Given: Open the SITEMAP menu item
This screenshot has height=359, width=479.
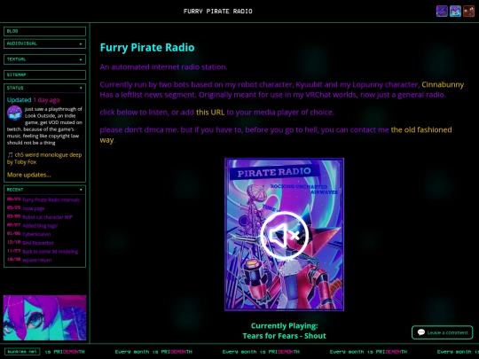Looking at the screenshot, I should coord(44,74).
